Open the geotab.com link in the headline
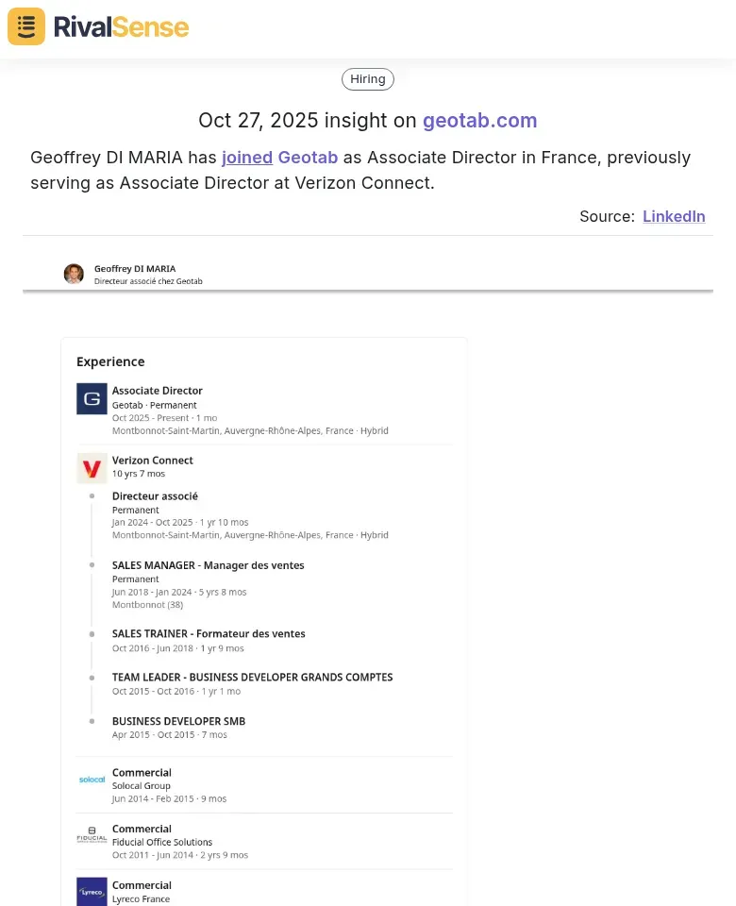The height and width of the screenshot is (906, 736). coord(480,121)
